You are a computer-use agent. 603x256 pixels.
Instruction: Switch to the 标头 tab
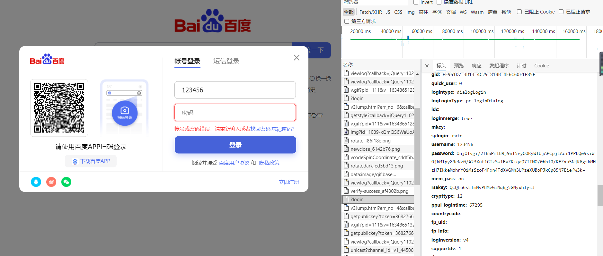pyautogui.click(x=441, y=66)
